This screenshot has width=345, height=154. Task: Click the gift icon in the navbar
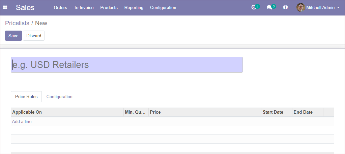tap(285, 7)
